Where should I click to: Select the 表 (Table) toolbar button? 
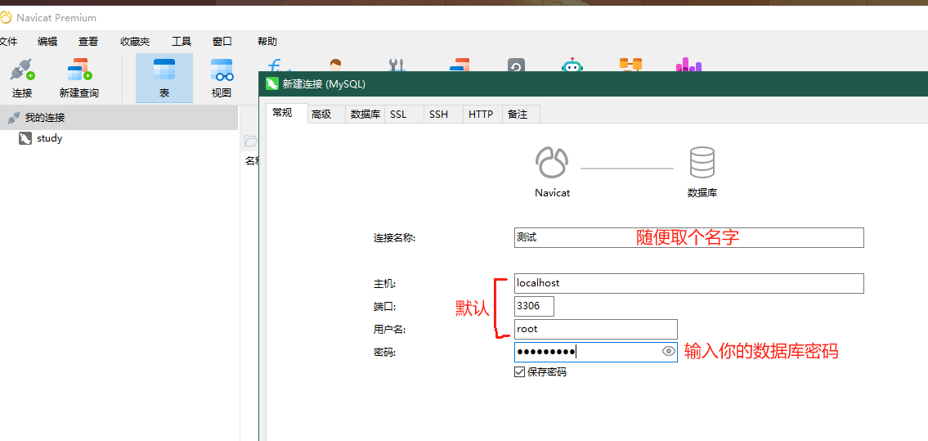[x=164, y=78]
